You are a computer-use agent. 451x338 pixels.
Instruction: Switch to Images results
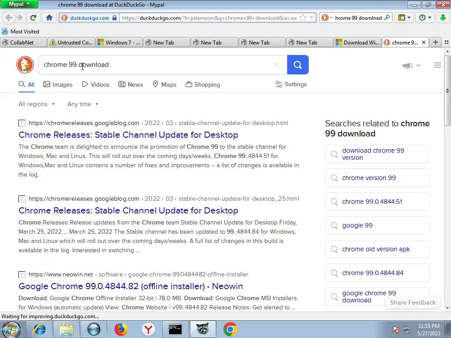[58, 84]
